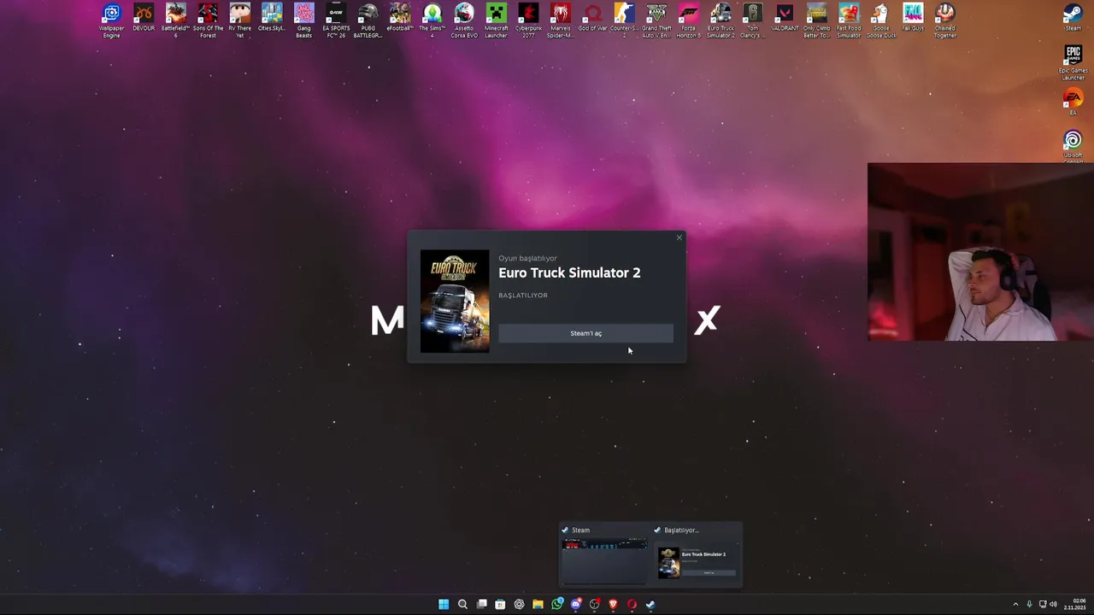Viewport: 1094px width, 615px height.
Task: Select the Assetto Corsa EVO shortcut
Action: point(464,20)
